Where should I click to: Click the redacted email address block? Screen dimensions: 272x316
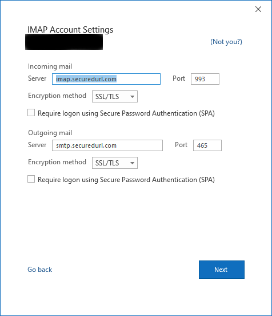point(64,42)
